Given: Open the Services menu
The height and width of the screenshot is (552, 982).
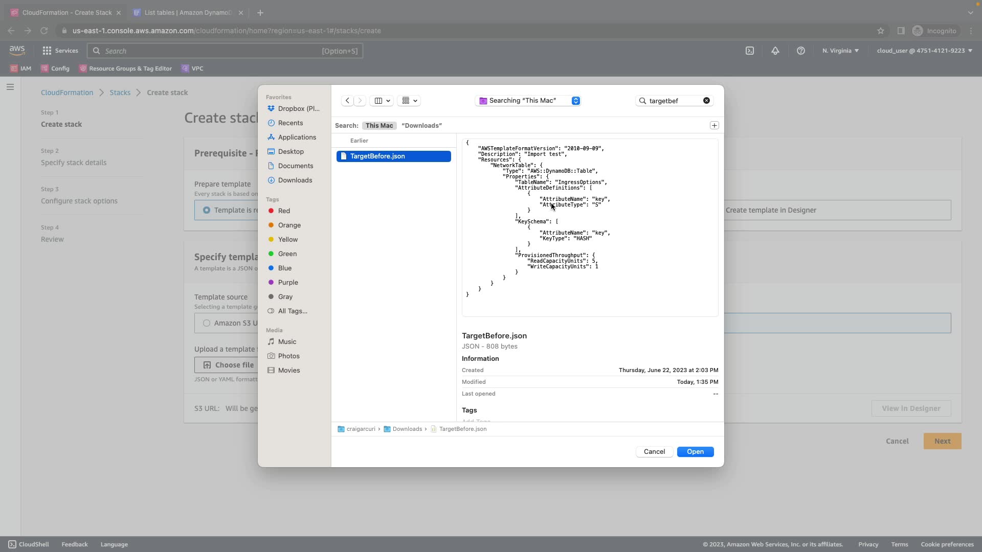Looking at the screenshot, I should click(x=60, y=51).
